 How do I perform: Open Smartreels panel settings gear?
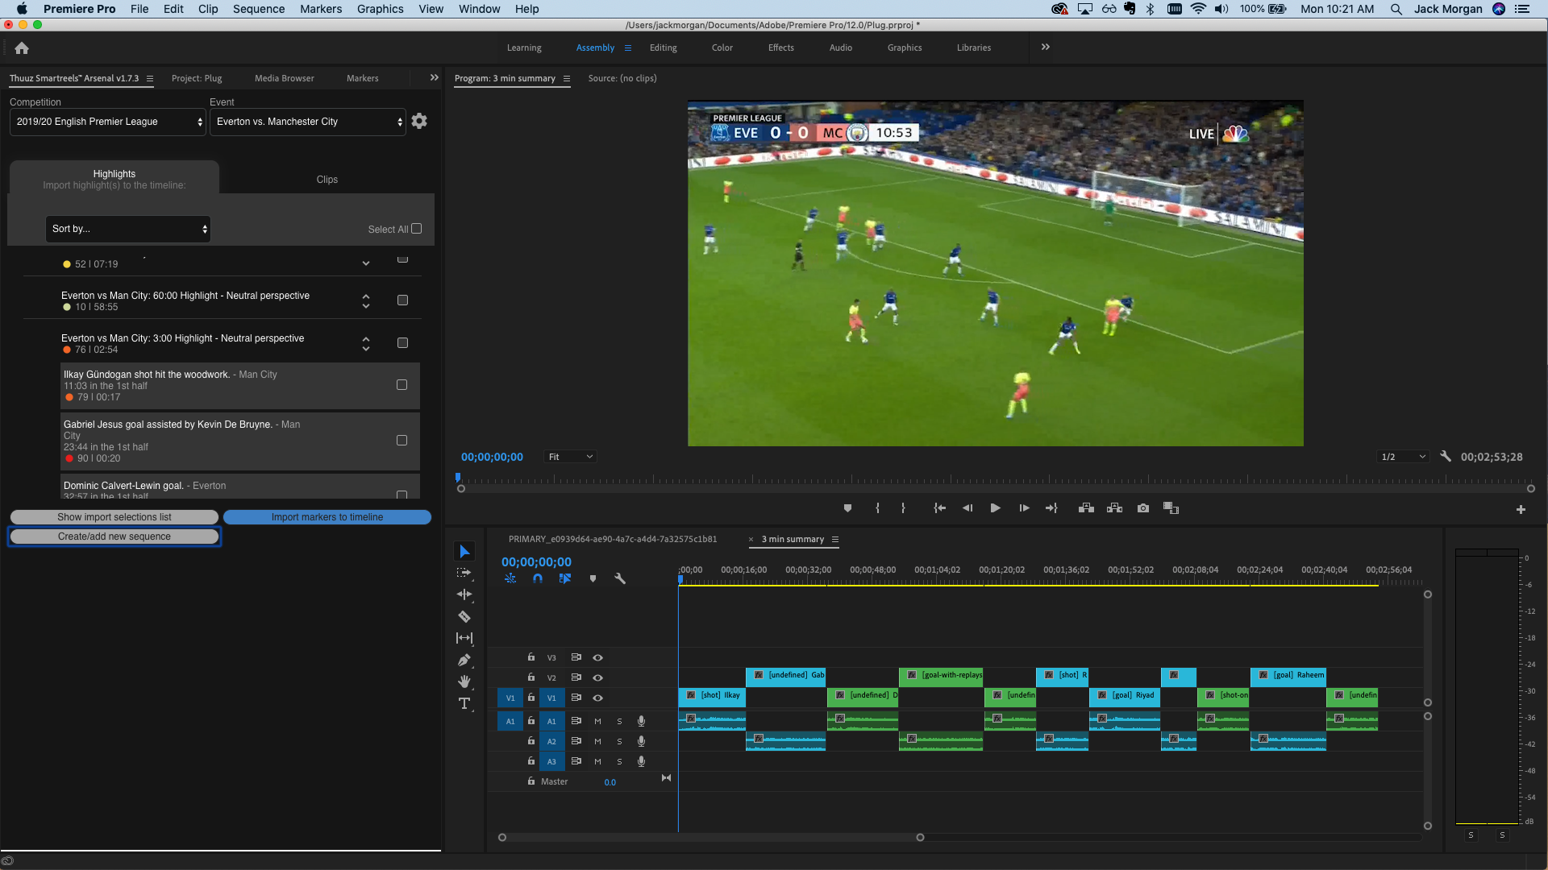[419, 121]
